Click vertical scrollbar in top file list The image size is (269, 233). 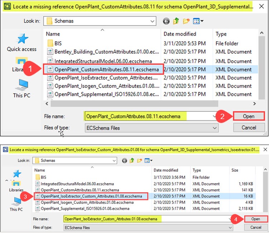(x=261, y=68)
